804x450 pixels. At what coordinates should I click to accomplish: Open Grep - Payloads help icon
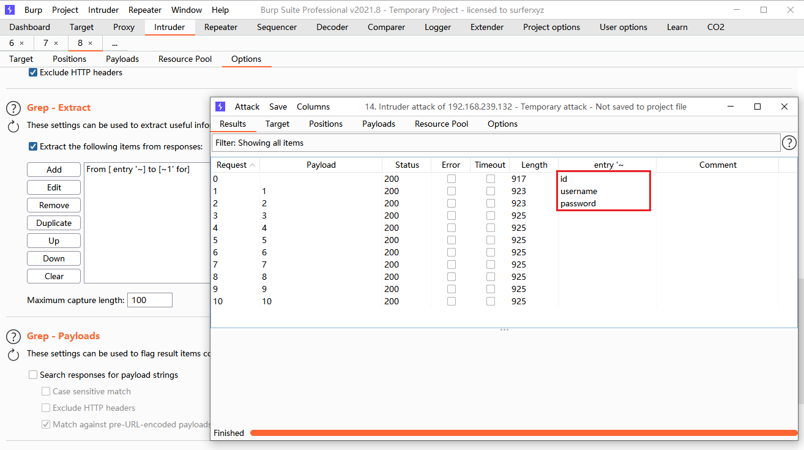point(13,337)
